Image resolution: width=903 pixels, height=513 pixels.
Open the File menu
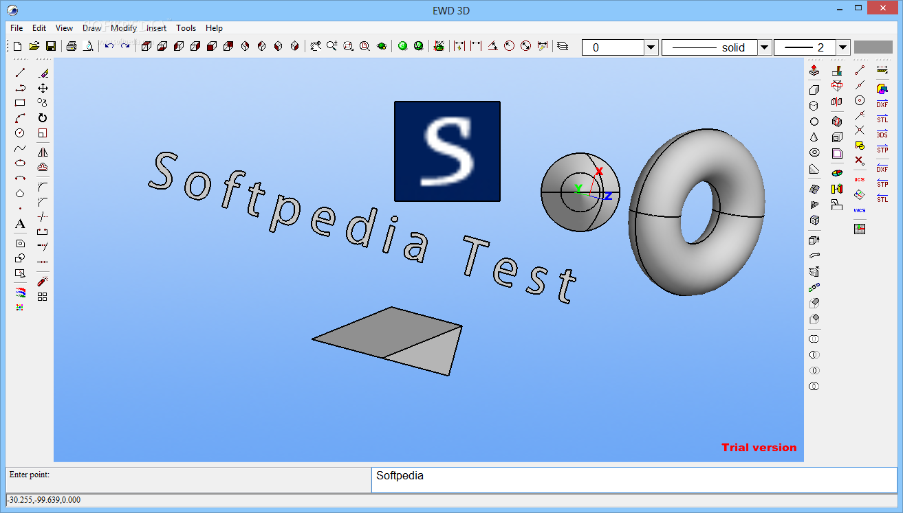point(17,28)
